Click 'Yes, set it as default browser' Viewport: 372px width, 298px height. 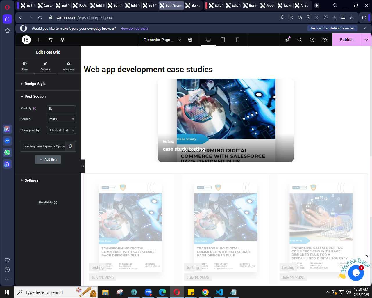[332, 28]
